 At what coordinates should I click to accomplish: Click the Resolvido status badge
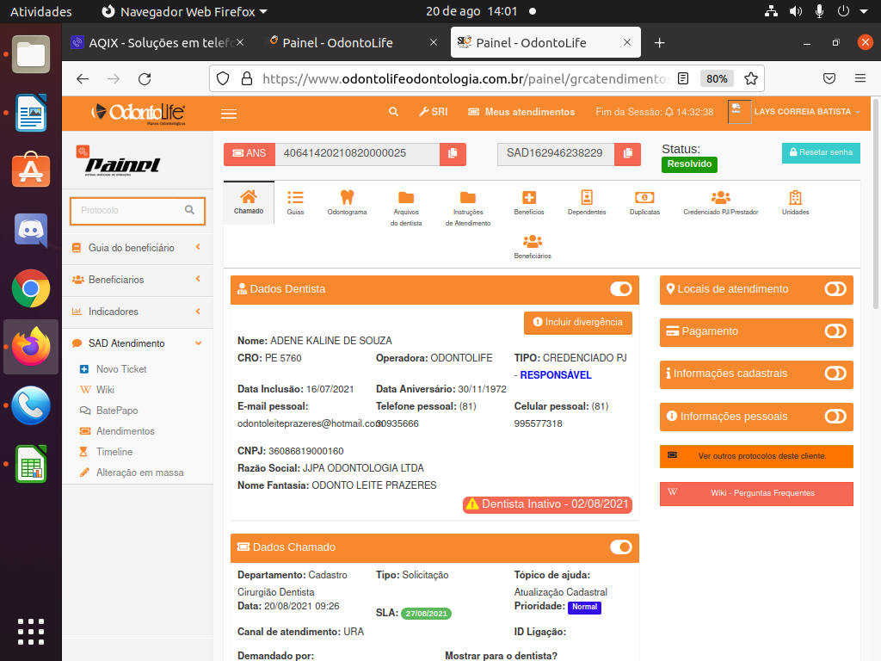click(689, 164)
